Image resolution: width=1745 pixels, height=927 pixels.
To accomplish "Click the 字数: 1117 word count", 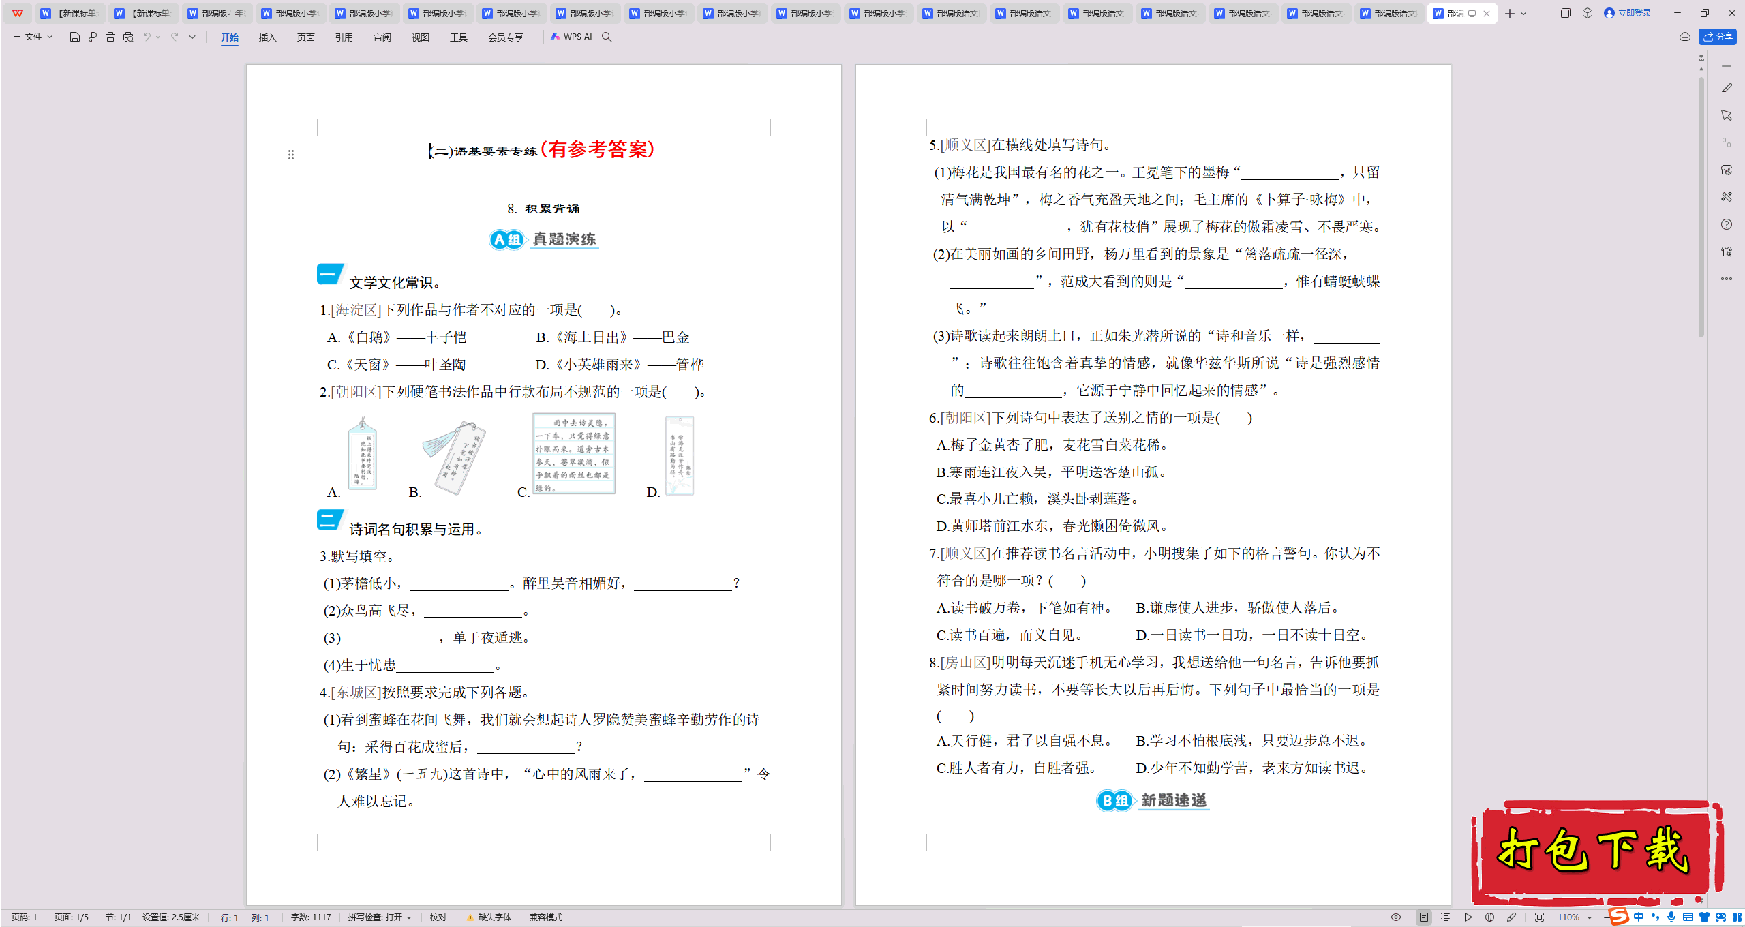I will (311, 917).
